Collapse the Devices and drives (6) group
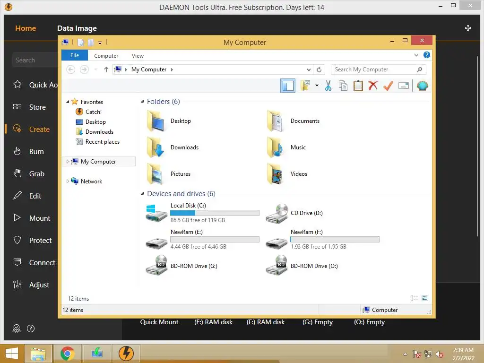 click(142, 194)
